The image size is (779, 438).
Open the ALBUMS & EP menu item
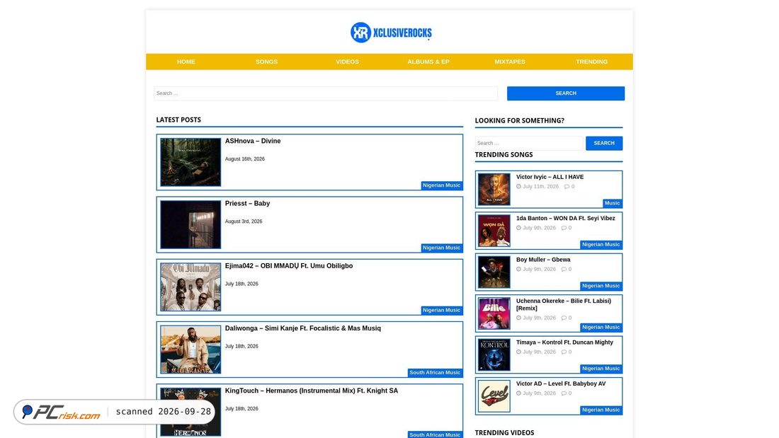428,62
